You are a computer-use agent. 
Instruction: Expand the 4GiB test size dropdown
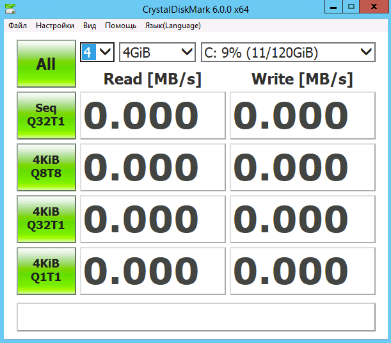pos(157,52)
